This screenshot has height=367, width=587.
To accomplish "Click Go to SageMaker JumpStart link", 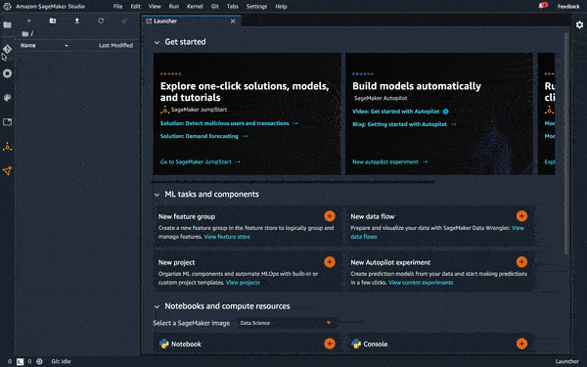I will [x=200, y=161].
